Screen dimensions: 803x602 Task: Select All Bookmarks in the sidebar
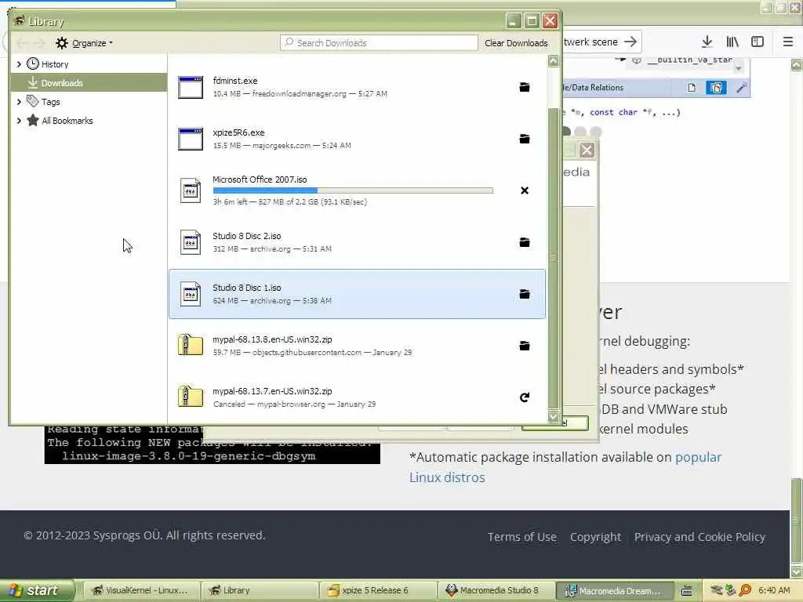coord(67,121)
